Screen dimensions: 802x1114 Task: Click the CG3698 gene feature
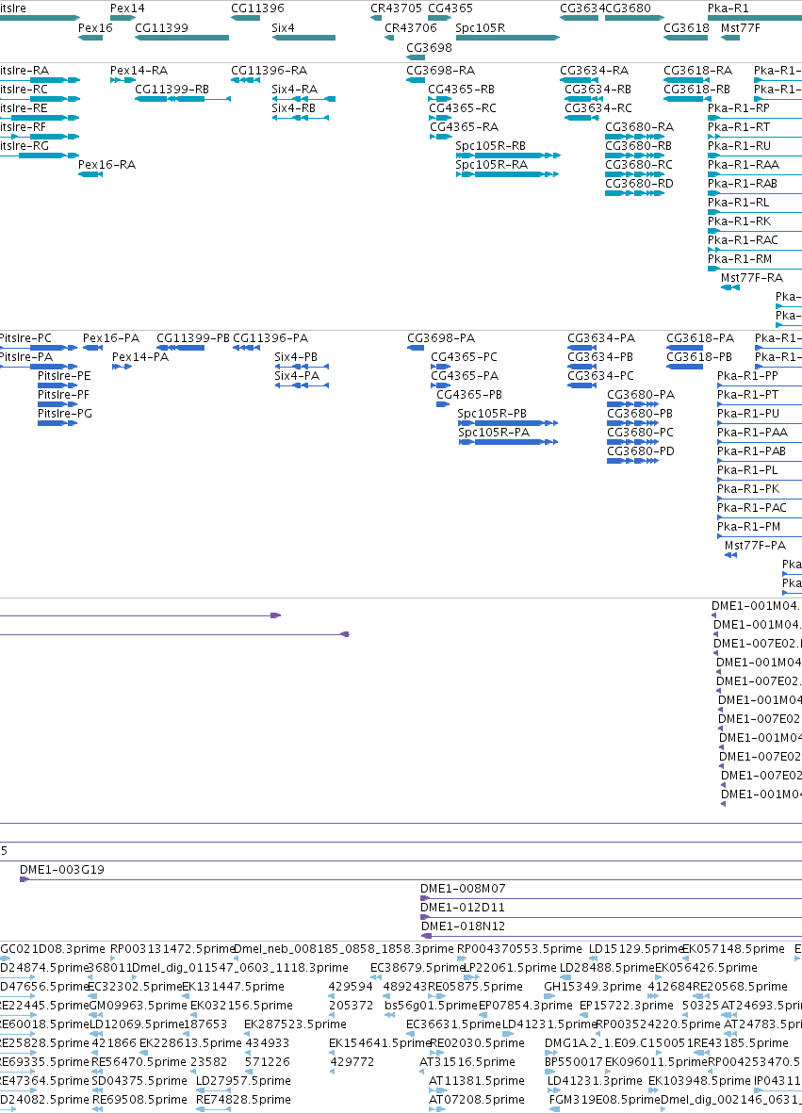pyautogui.click(x=416, y=57)
